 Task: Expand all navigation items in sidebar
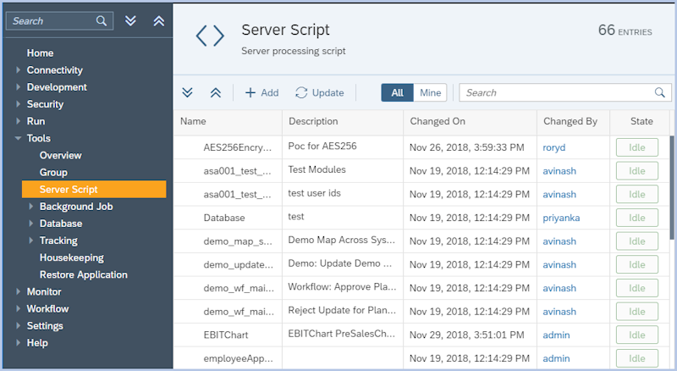(130, 20)
